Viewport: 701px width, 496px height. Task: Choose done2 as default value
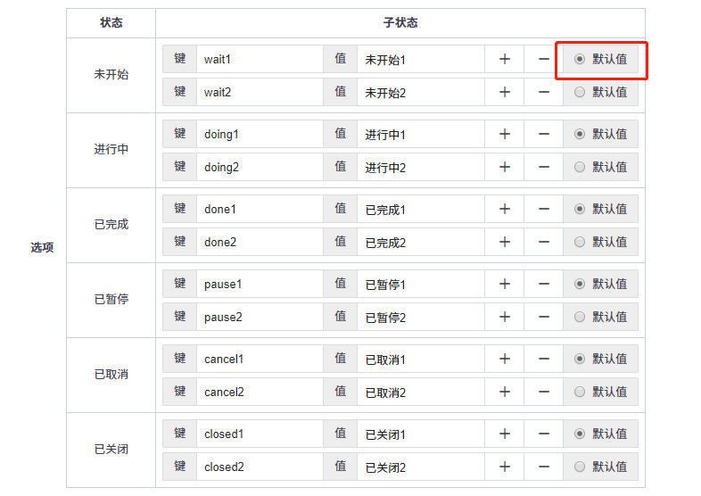tap(580, 242)
